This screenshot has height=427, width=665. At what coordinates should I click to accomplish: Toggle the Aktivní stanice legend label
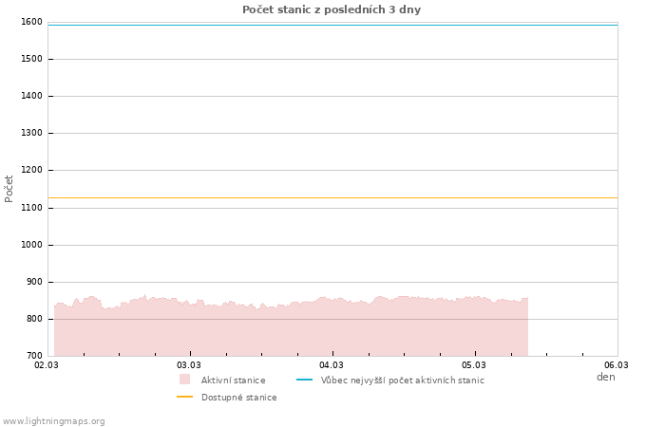click(x=233, y=381)
